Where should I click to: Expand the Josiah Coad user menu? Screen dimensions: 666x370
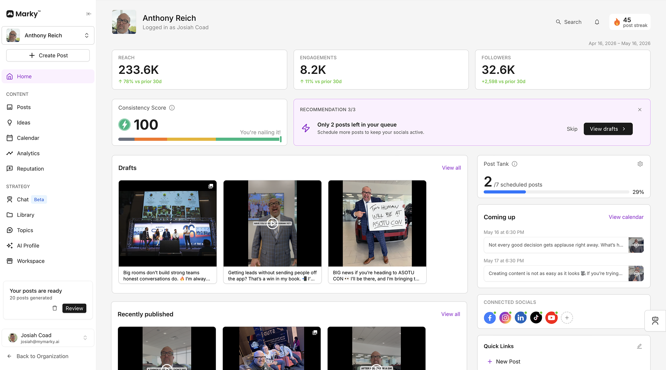click(x=48, y=338)
